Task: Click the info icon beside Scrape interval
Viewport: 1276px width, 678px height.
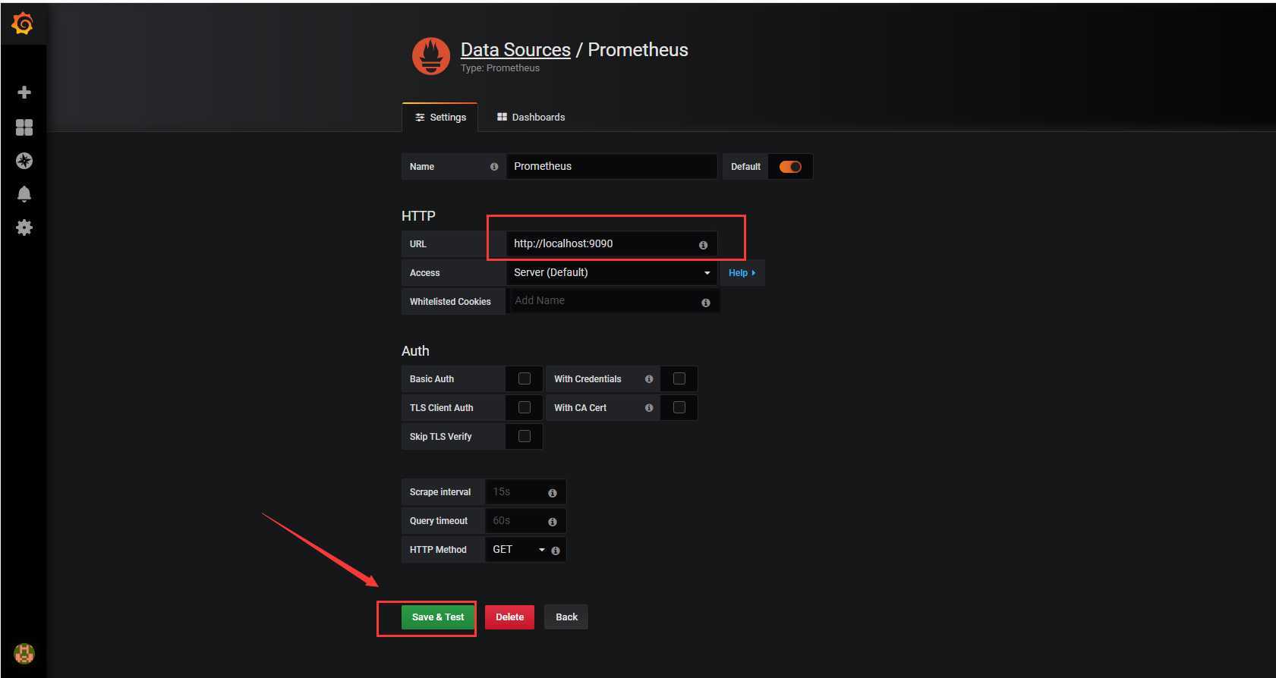Action: [553, 493]
